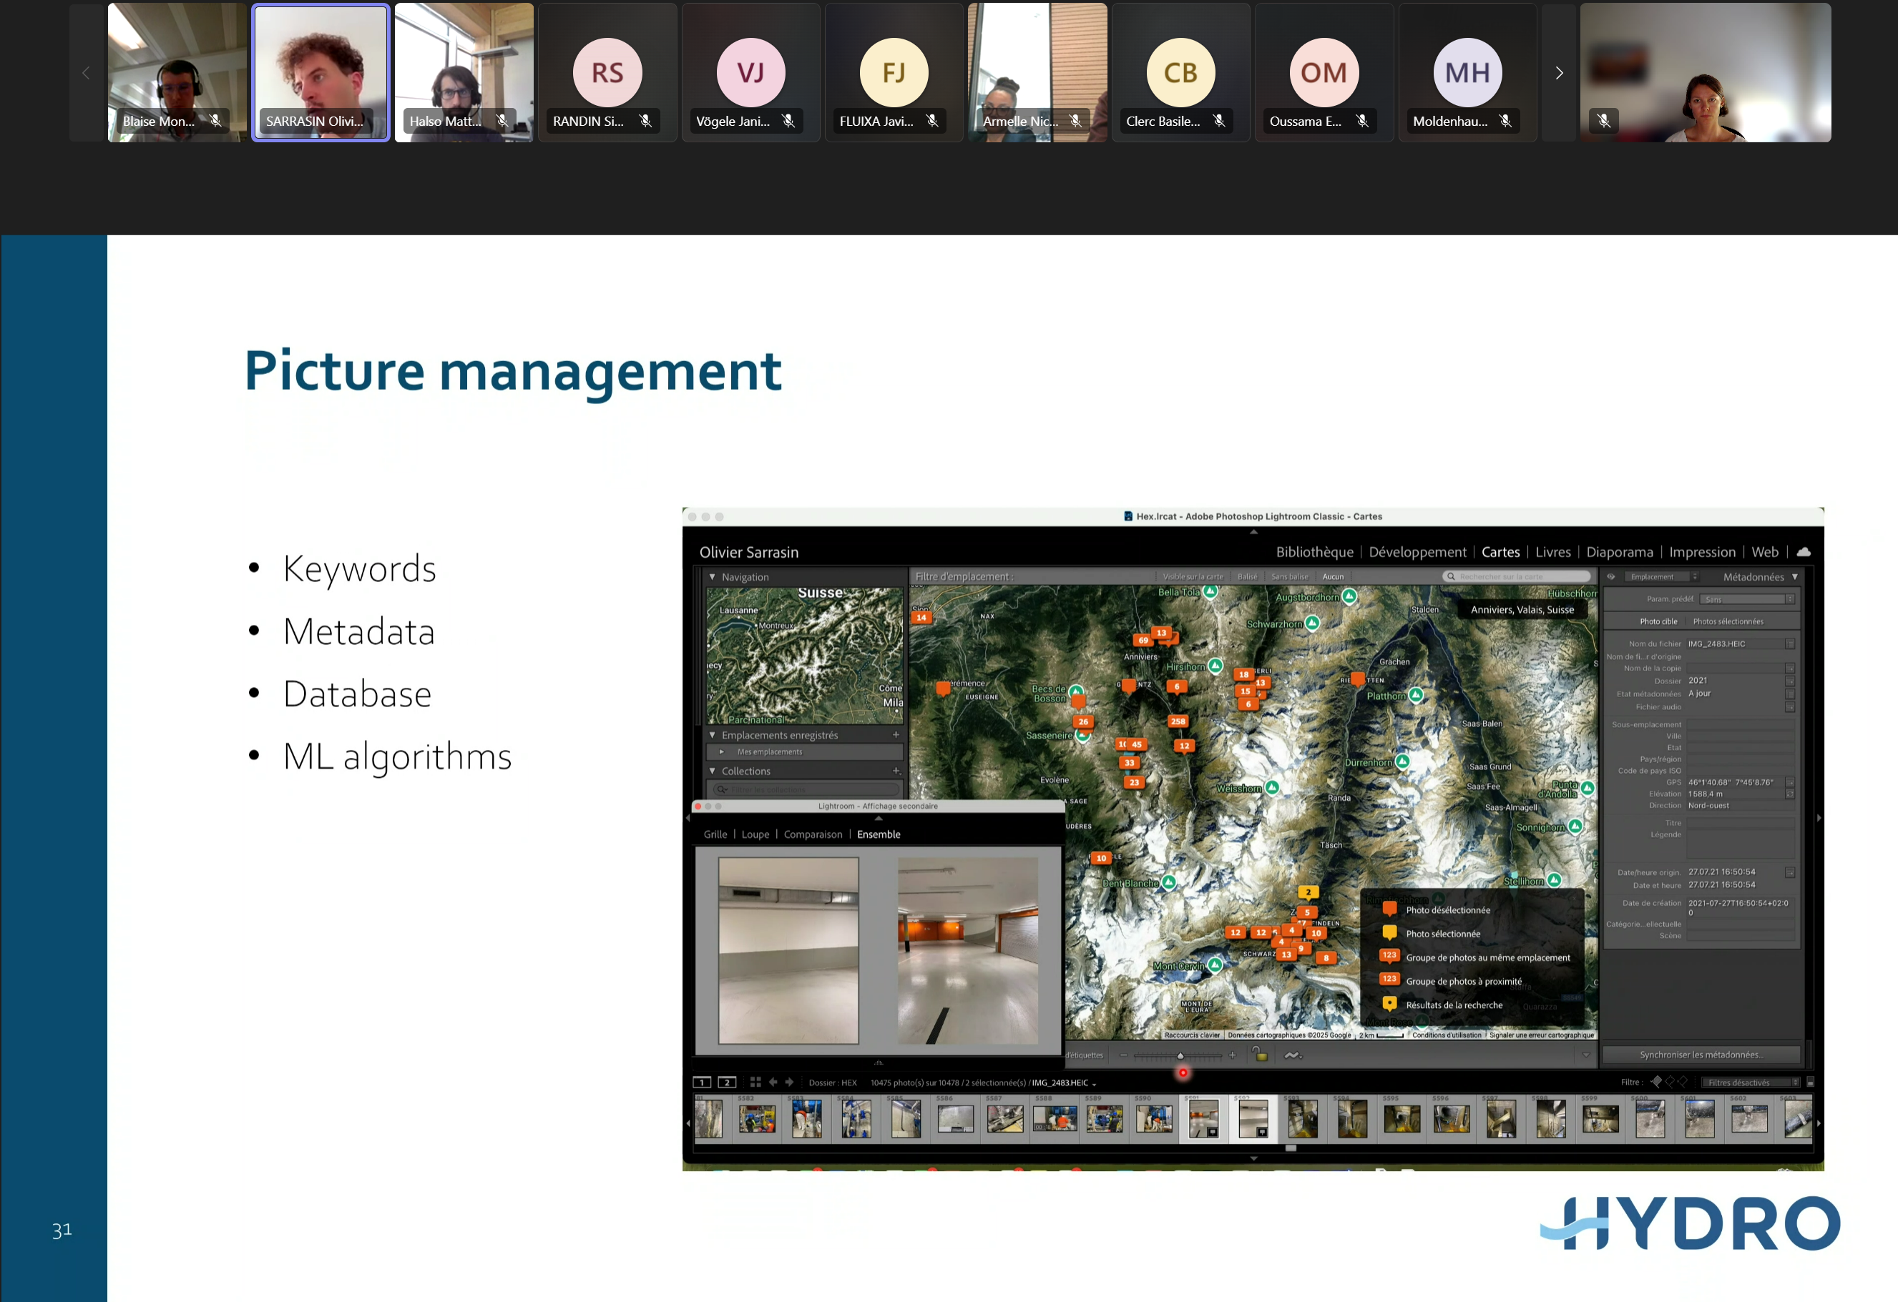Select the Visible sur la carte filter

pos(1193,576)
